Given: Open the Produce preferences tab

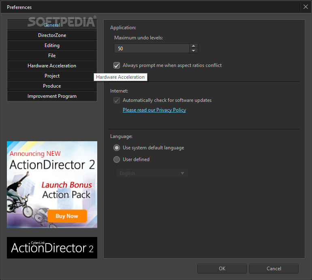Looking at the screenshot, I should [x=52, y=86].
